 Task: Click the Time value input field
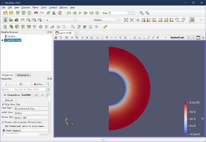pos(118,13)
